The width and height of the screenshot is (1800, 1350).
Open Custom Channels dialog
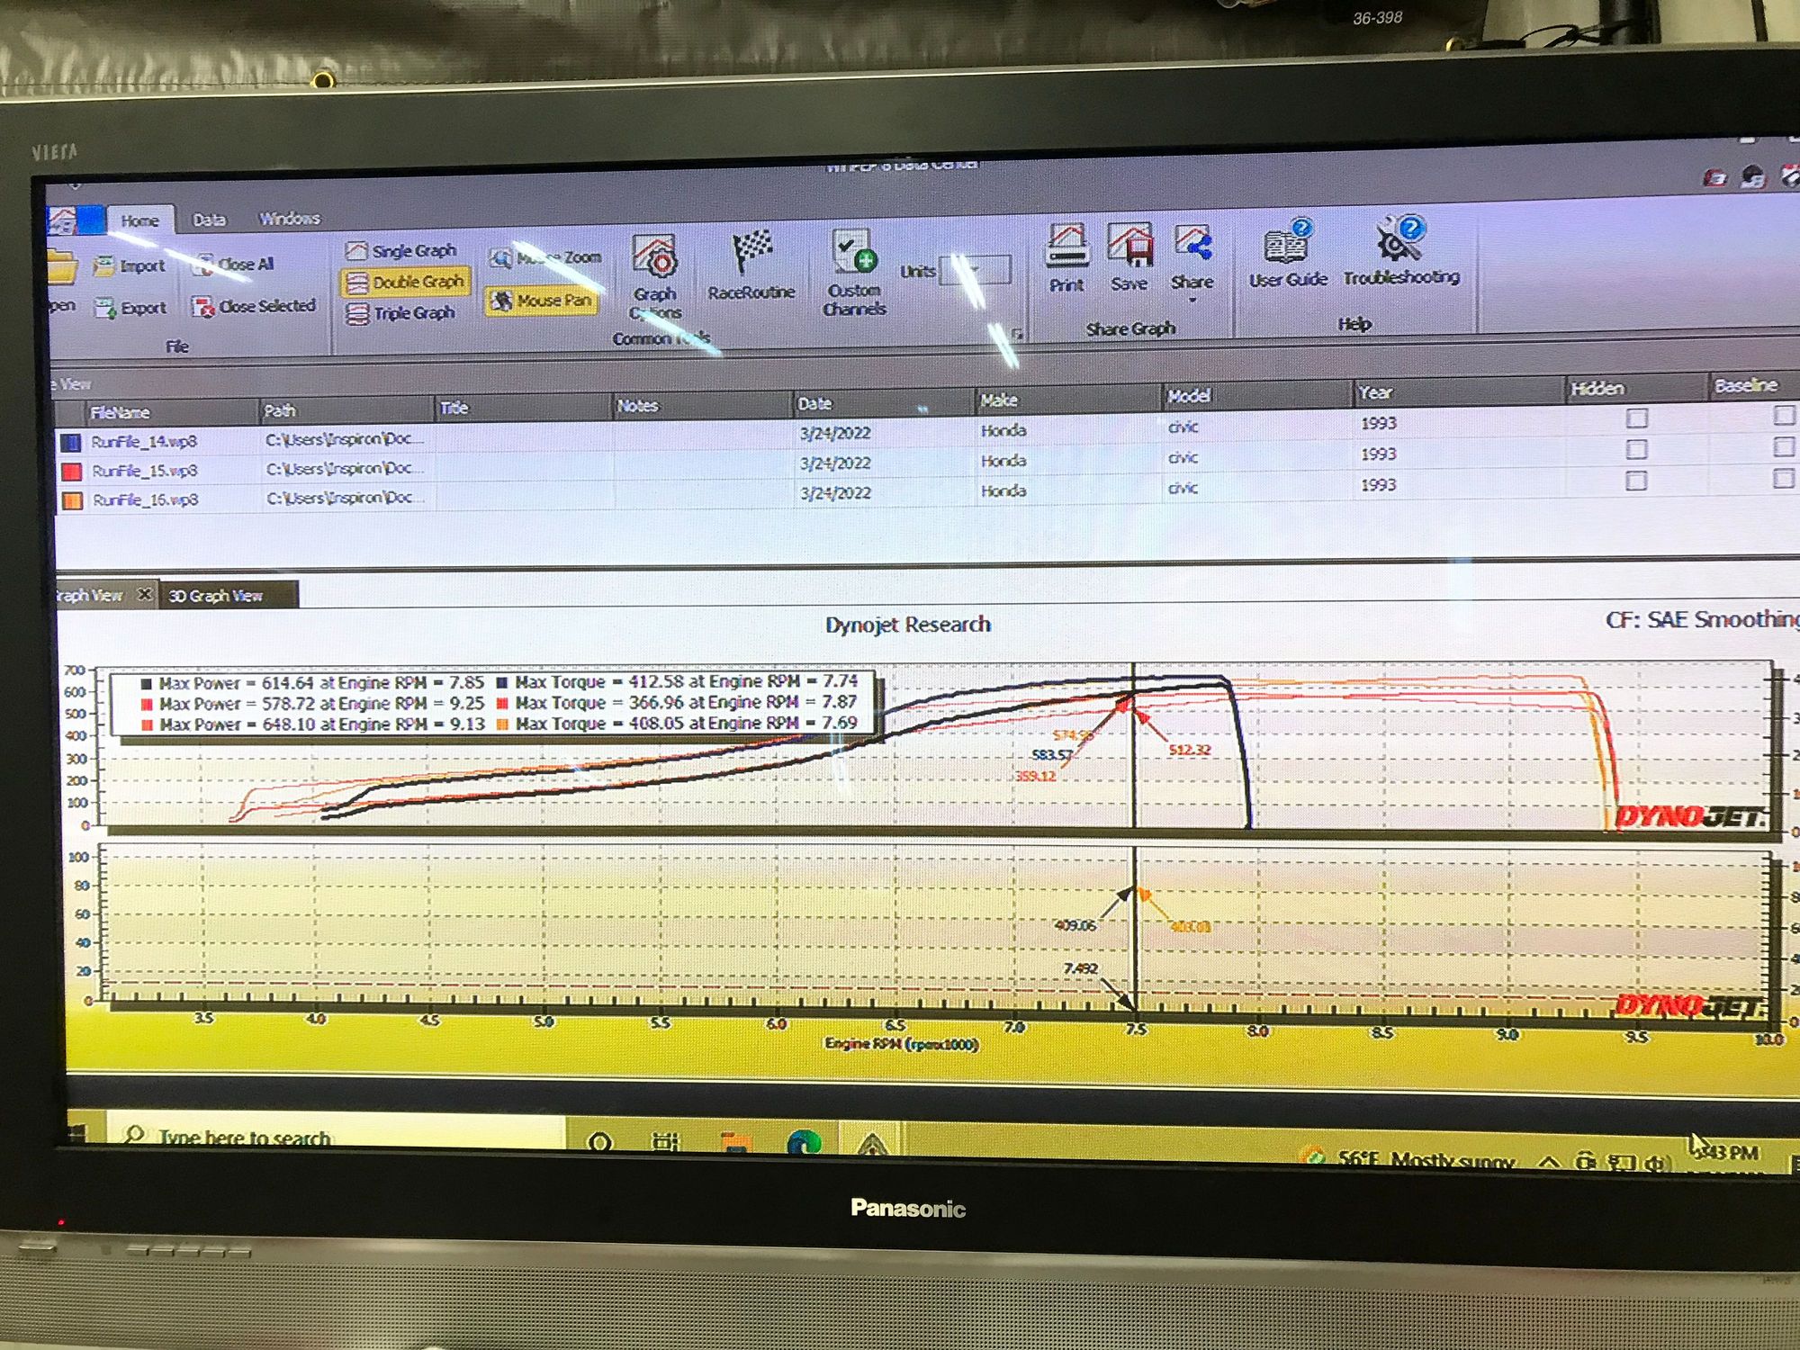pyautogui.click(x=854, y=273)
